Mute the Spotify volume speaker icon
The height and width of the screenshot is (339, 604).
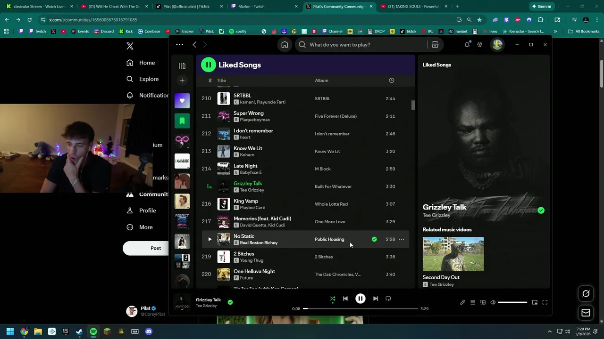click(493, 302)
